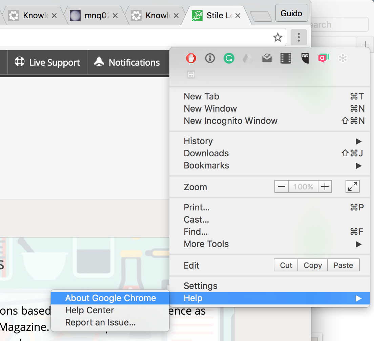Screen dimensions: 374x341
Task: Bookmark this page with the star icon
Action: pos(278,38)
